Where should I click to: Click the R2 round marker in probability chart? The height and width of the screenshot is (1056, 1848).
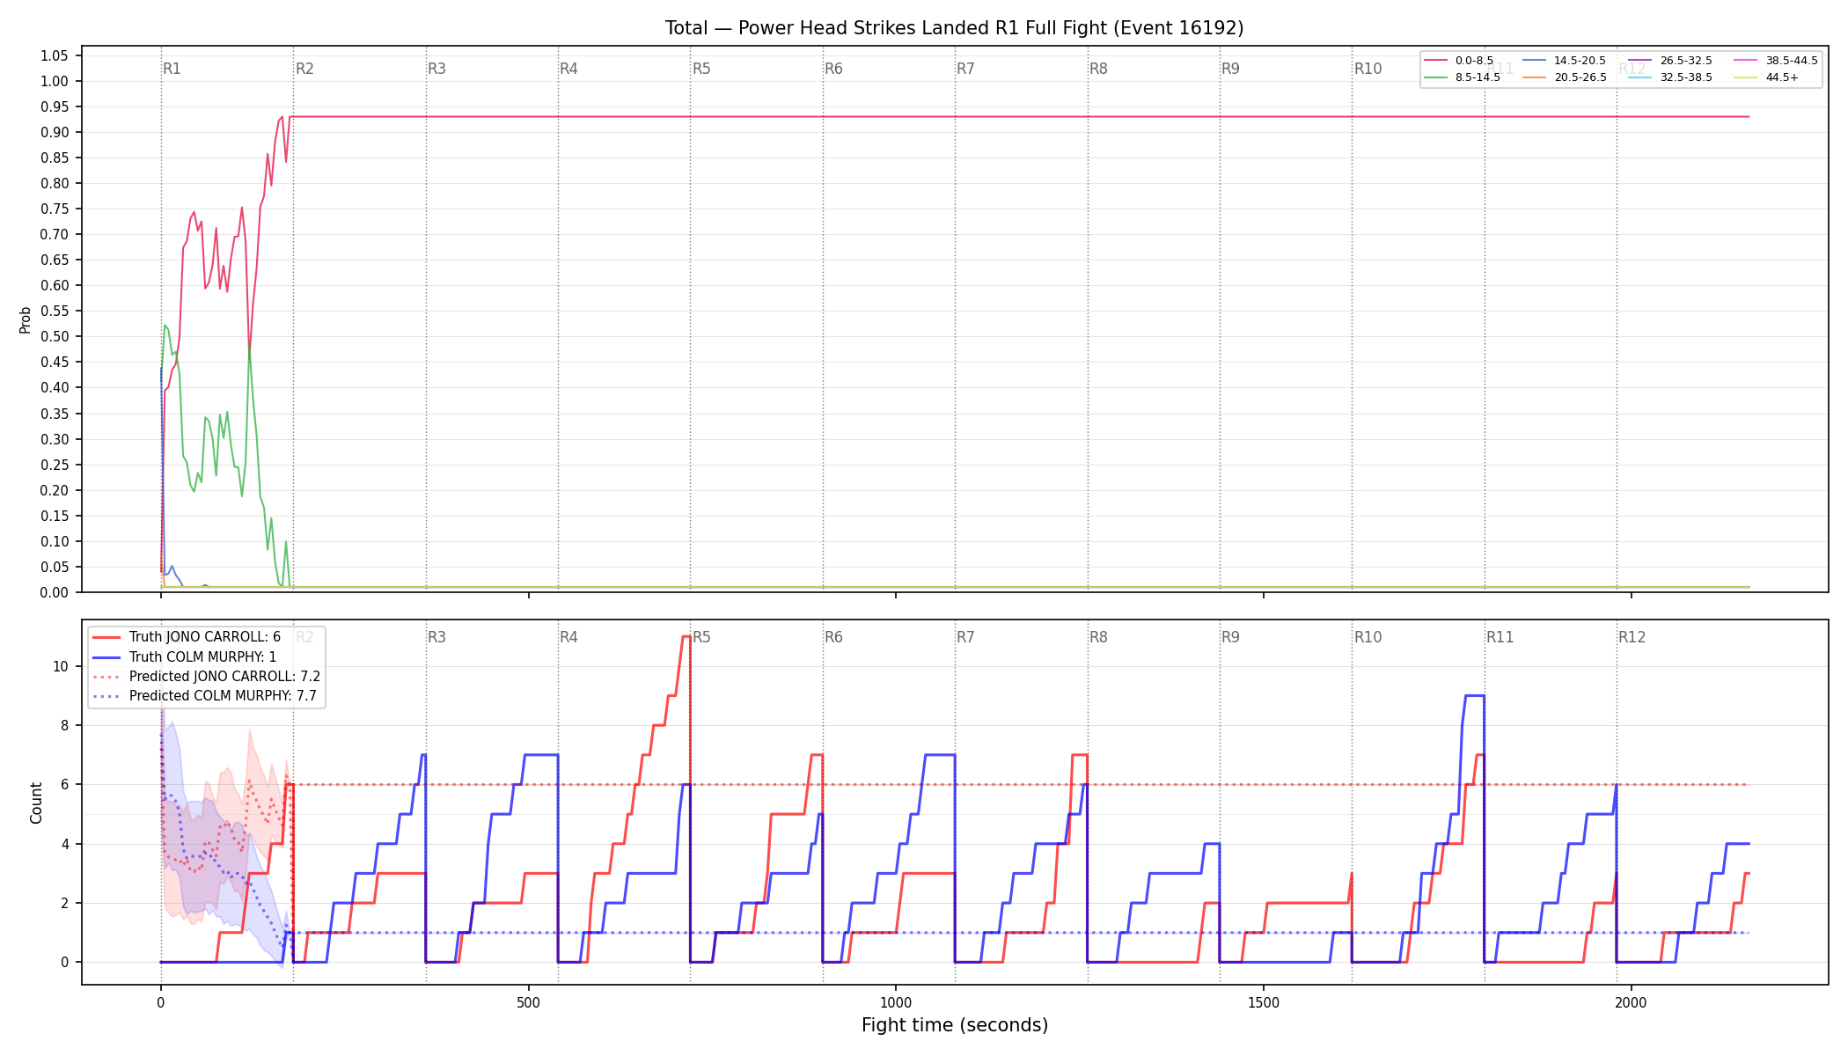click(304, 69)
